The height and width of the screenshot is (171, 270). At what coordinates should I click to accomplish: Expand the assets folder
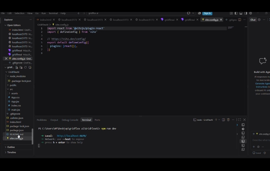click(9, 93)
